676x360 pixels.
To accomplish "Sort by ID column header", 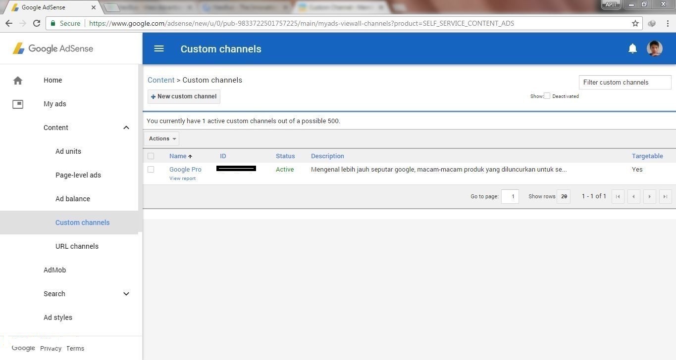I will pos(223,156).
